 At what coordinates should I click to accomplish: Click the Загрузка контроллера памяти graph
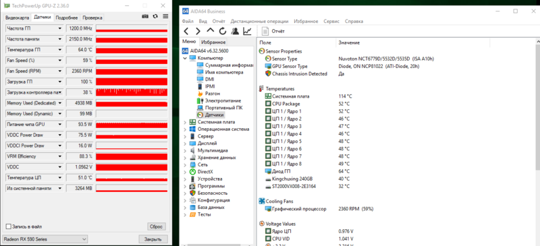point(132,92)
